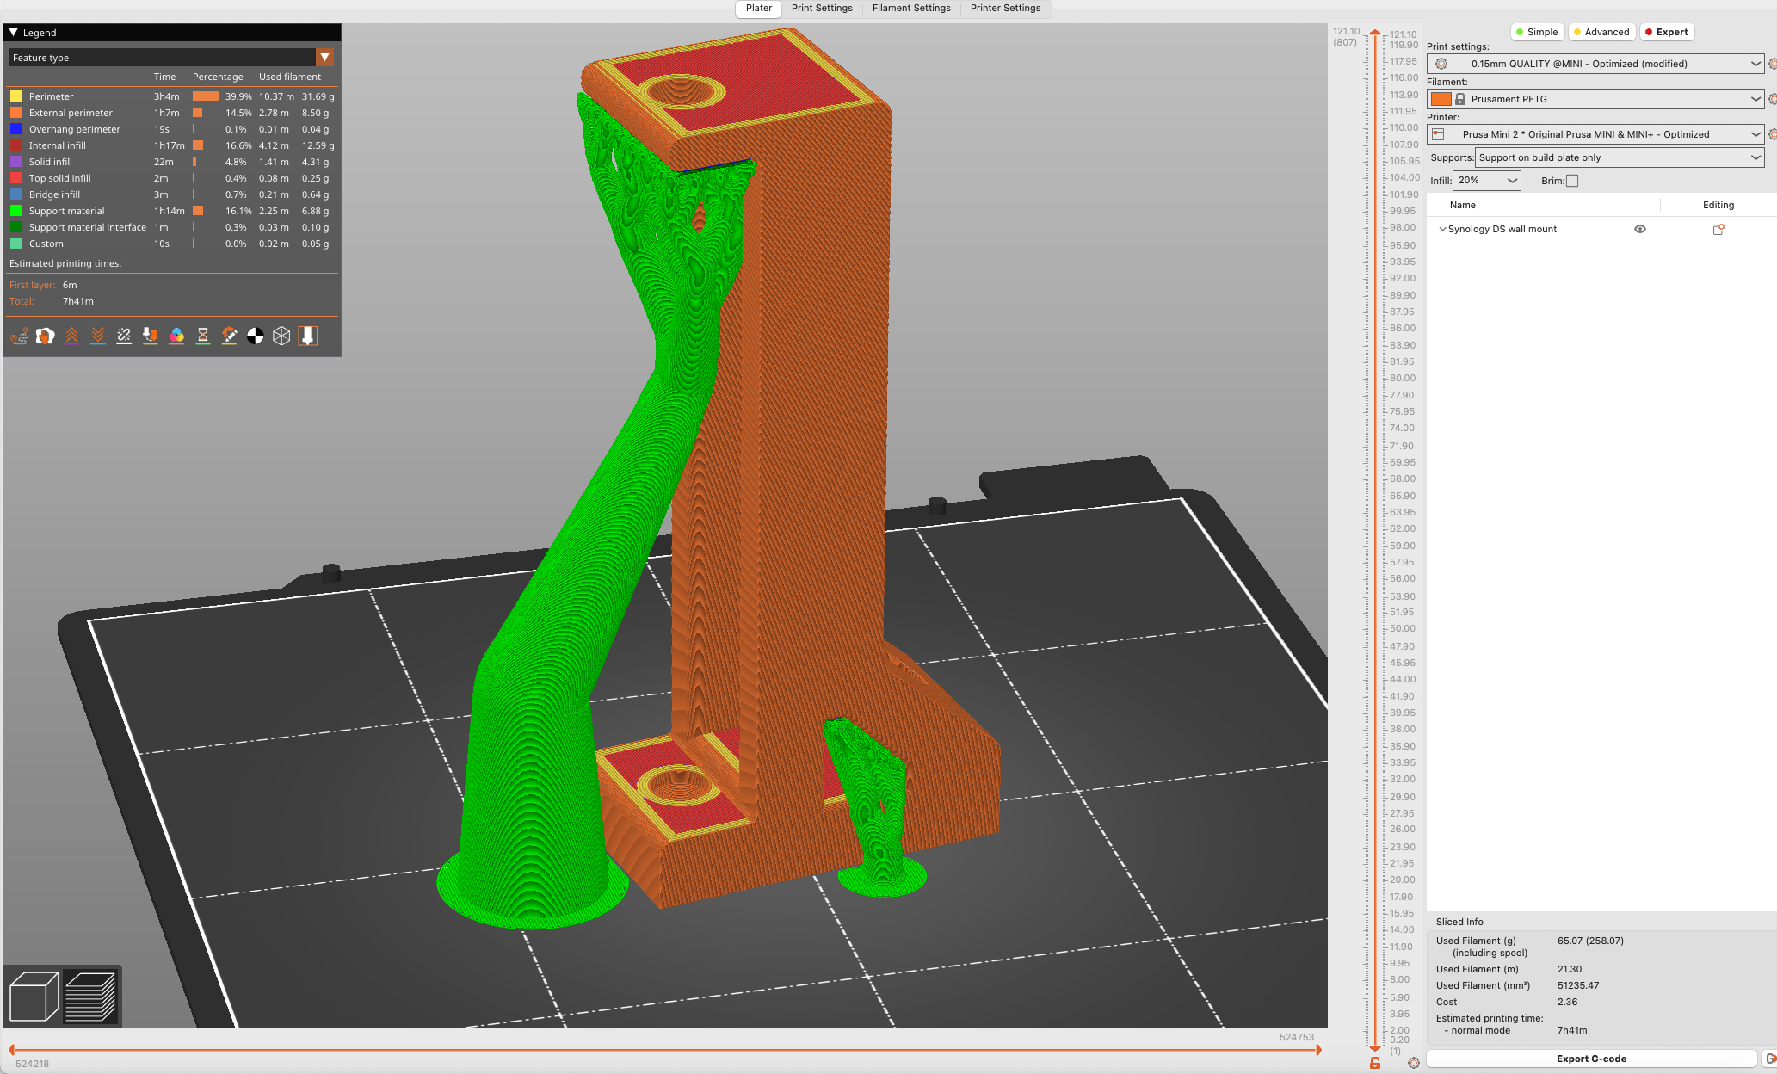Click the Prusament PETG orange color swatch
The height and width of the screenshot is (1074, 1777).
click(1441, 99)
